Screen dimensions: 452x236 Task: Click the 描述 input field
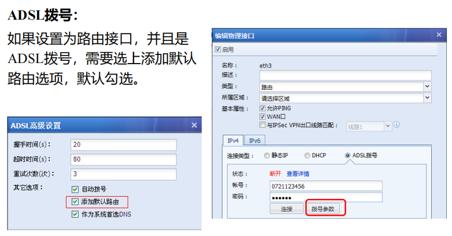tap(345, 75)
